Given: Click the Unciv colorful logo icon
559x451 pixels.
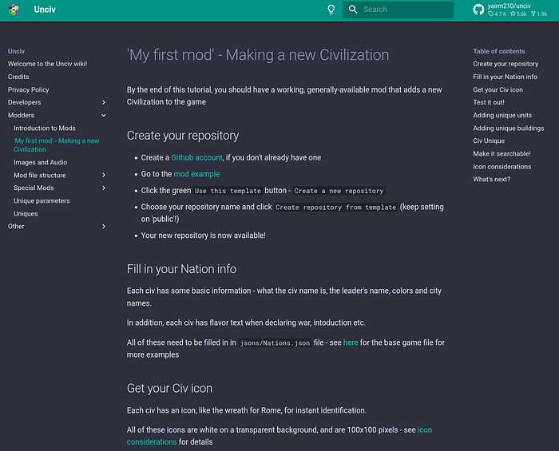Looking at the screenshot, I should (14, 10).
